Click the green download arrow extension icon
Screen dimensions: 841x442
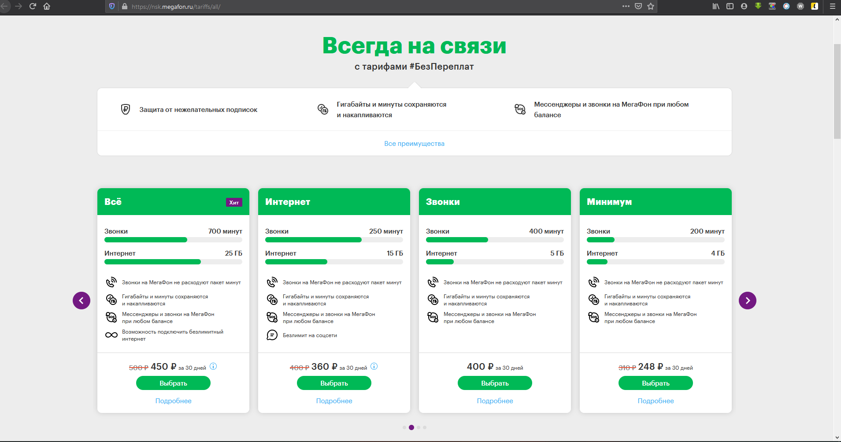(x=758, y=6)
